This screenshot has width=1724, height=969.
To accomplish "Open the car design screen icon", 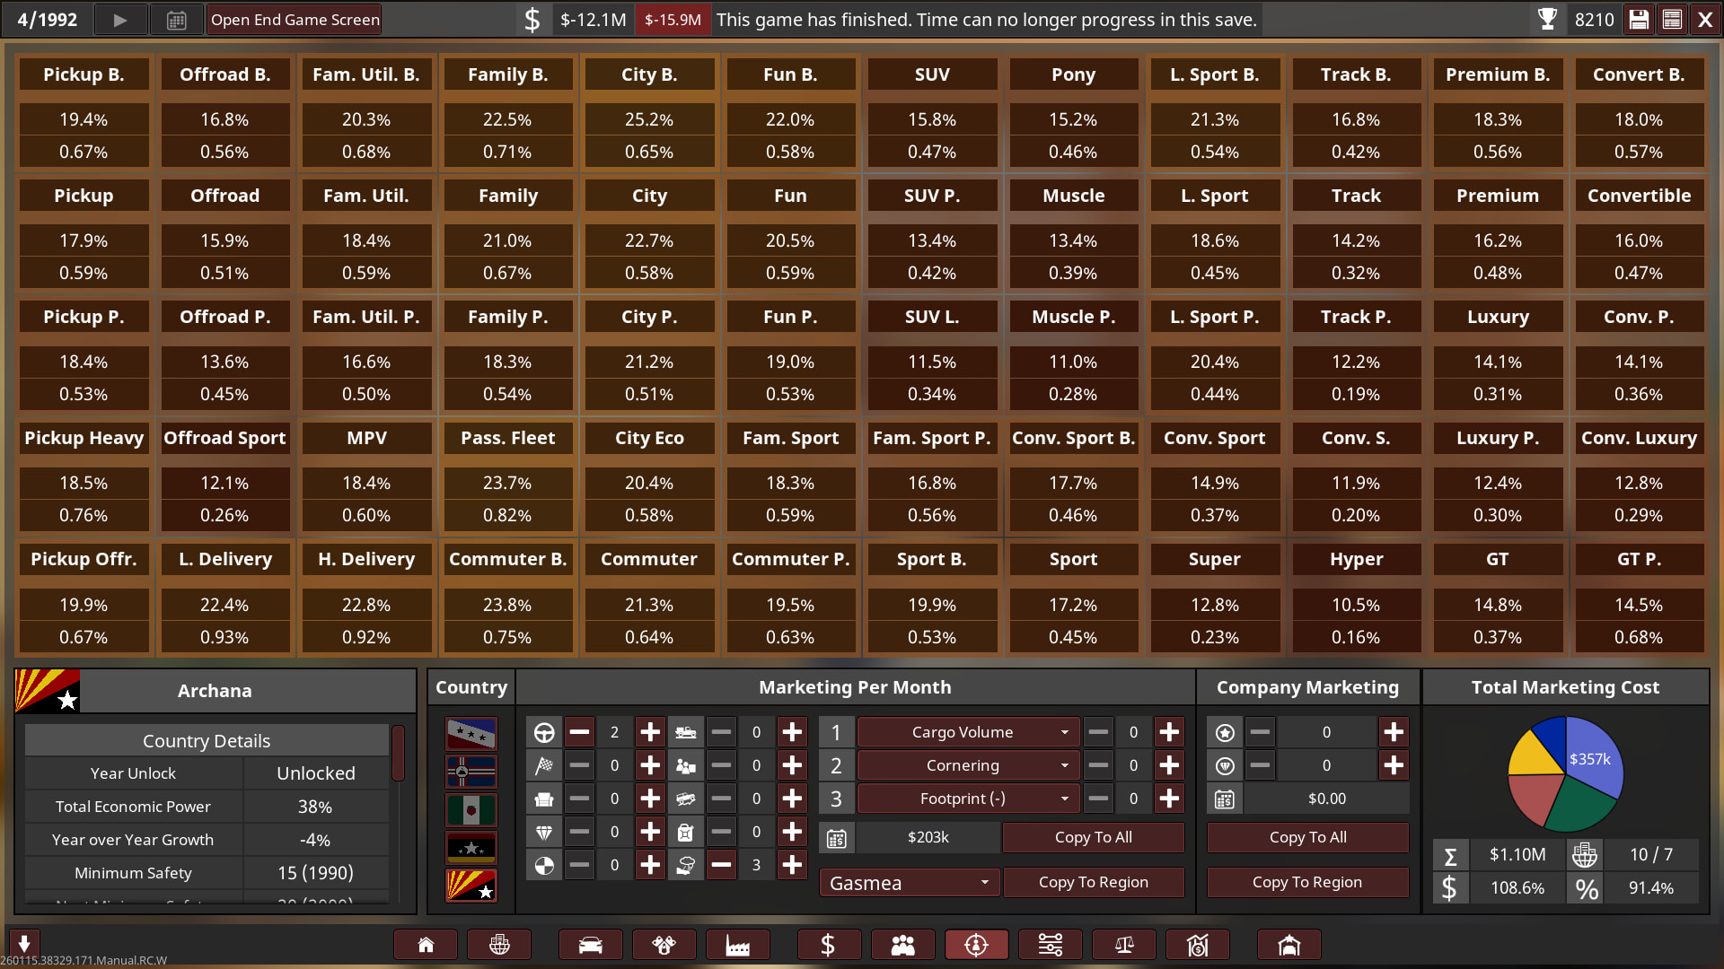I will pyautogui.click(x=590, y=945).
